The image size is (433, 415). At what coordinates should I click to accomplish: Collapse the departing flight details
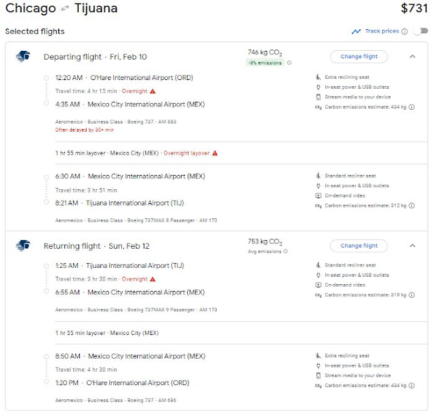tap(412, 56)
